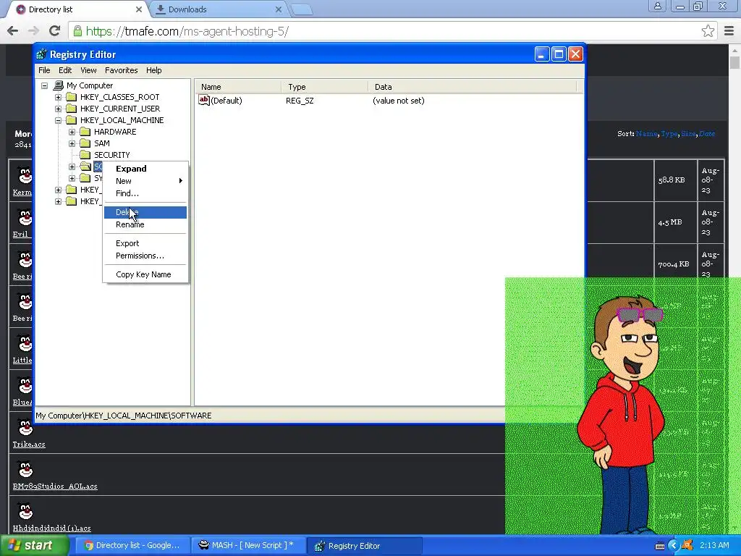Open the Chrome user profile button
The width and height of the screenshot is (741, 556).
(657, 6)
